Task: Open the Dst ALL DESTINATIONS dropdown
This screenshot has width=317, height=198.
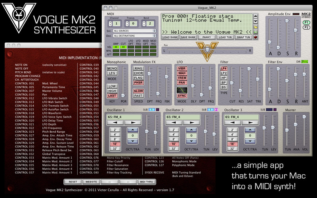Action: point(134,36)
